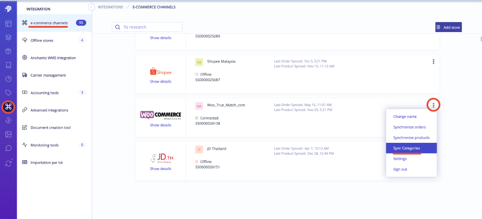Click the JT avatar beside JD Thailand
Viewport: 482px width, 219px height.
(199, 150)
